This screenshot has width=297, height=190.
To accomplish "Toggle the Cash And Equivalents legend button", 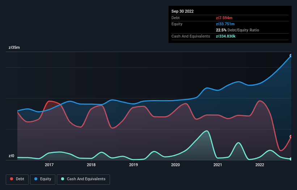I will 83,179.
